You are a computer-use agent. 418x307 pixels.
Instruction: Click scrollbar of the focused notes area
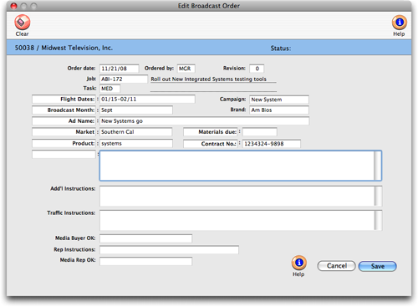coord(378,166)
